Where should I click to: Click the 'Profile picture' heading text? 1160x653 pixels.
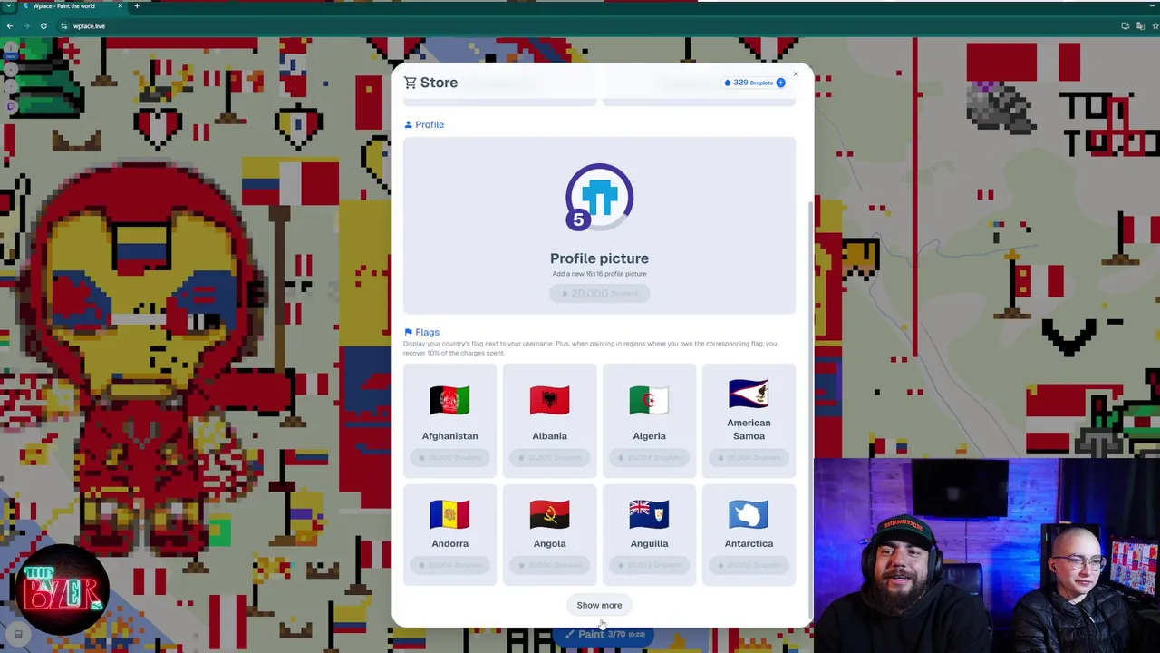tap(599, 258)
